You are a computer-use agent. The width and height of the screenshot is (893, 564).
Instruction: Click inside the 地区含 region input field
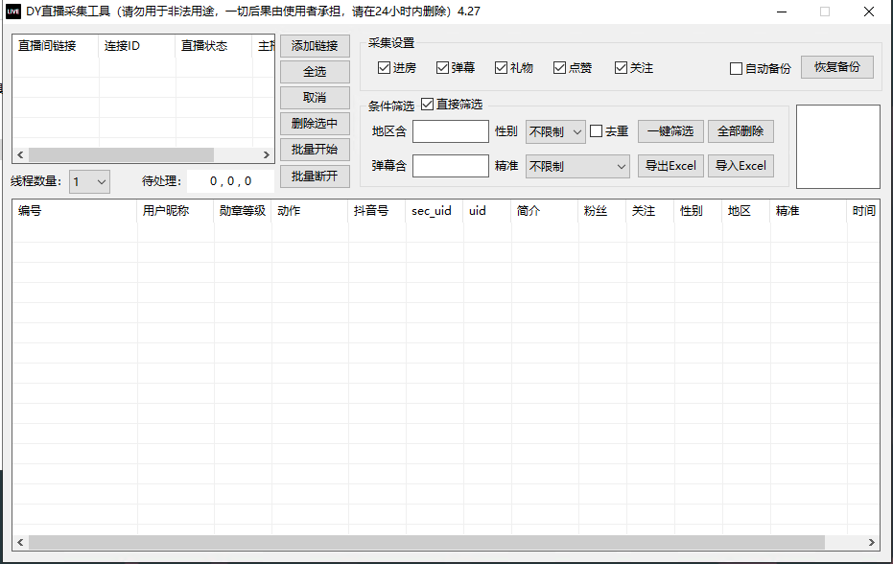coord(450,130)
